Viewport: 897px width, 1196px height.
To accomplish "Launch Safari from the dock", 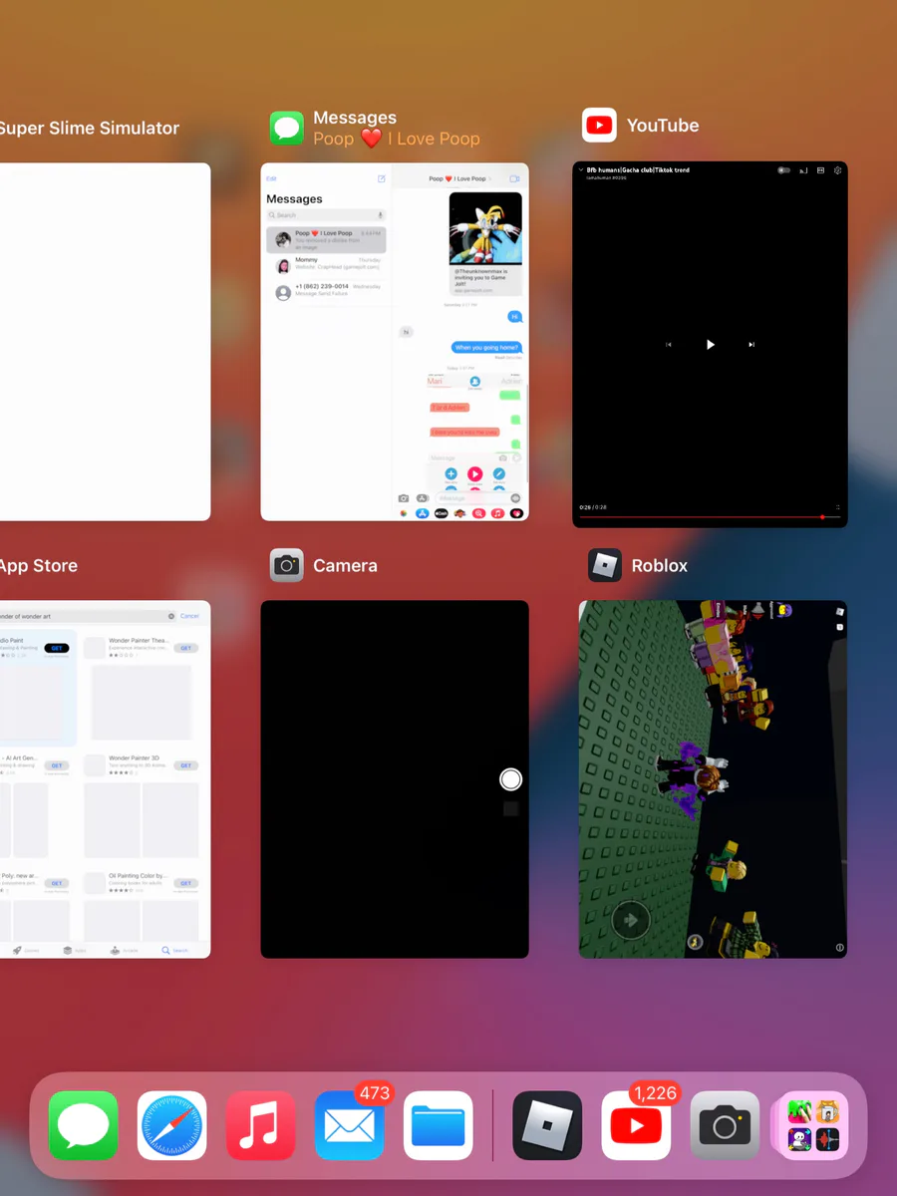I will tap(172, 1125).
